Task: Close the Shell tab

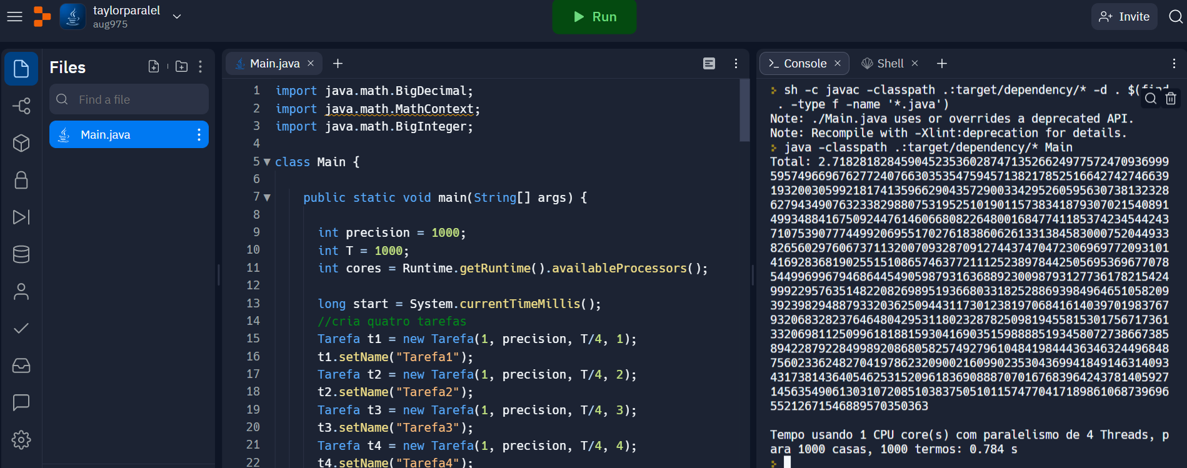Action: pos(914,63)
